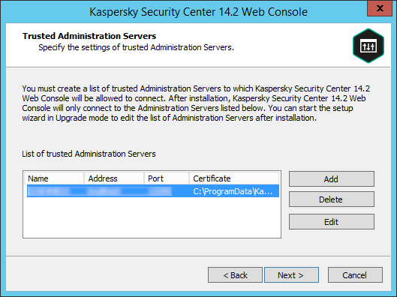
Task: Click the Kaspersky hexagon settings icon
Action: [x=368, y=46]
